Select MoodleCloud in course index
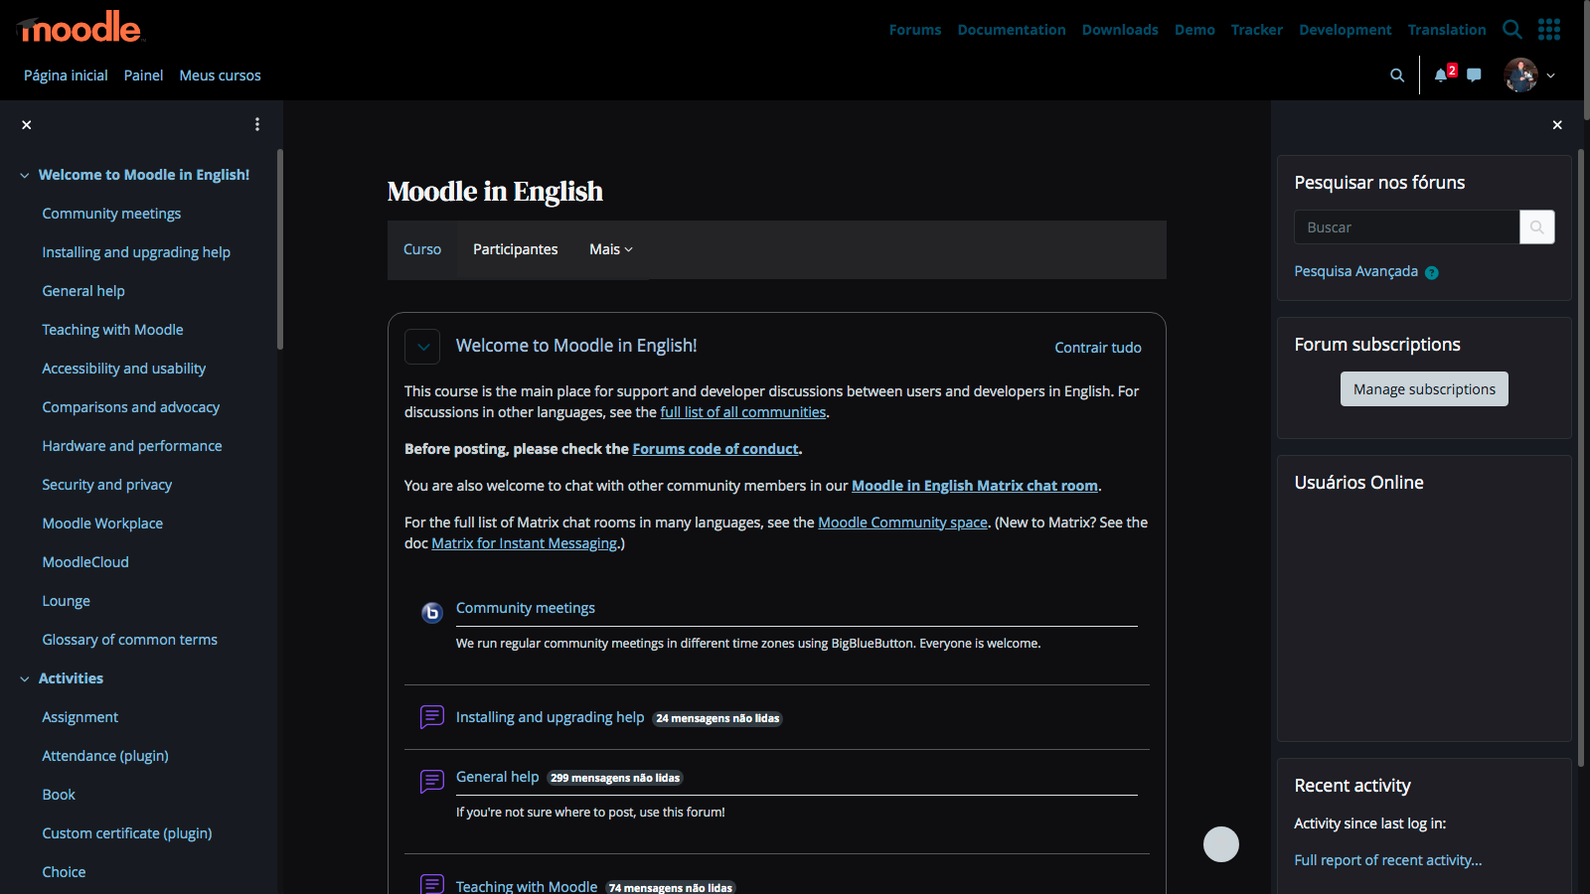The image size is (1590, 894). (x=85, y=562)
